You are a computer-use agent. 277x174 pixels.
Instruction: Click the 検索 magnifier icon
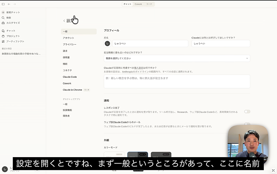click(x=3, y=18)
